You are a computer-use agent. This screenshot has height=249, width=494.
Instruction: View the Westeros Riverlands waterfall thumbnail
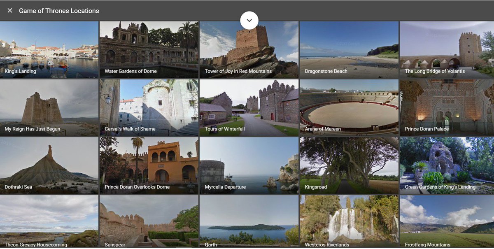coord(349,221)
